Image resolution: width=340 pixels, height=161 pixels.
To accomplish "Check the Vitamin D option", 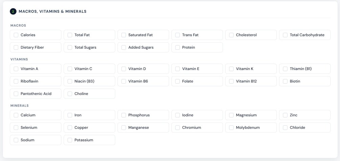I will pyautogui.click(x=123, y=69).
